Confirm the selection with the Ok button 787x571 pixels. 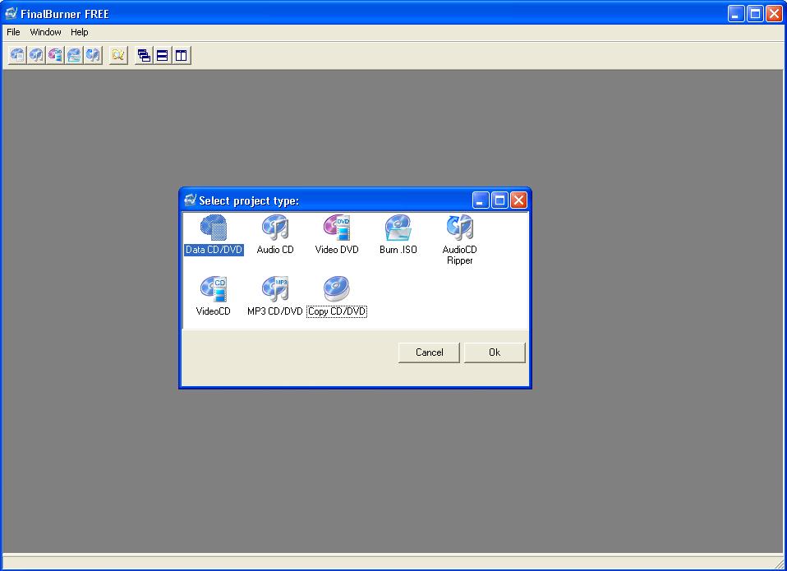(495, 352)
